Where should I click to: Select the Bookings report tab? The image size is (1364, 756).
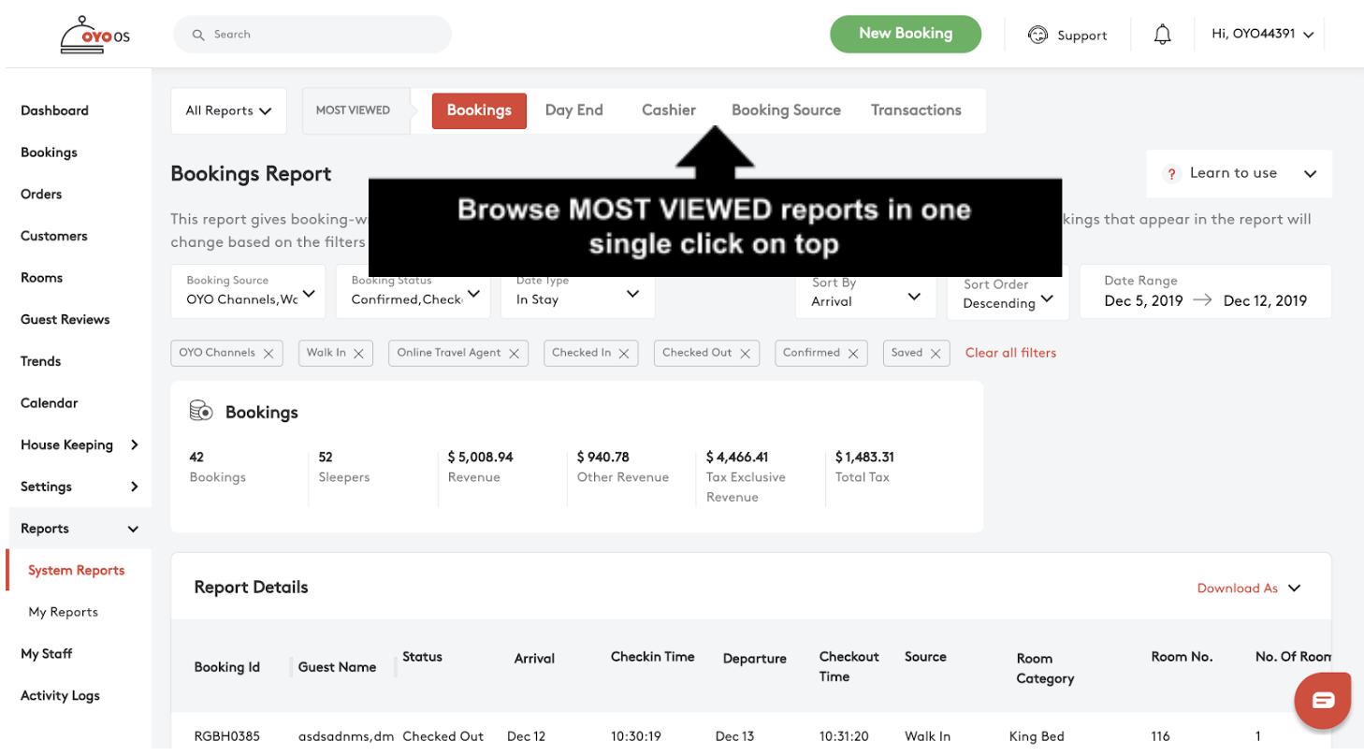point(479,110)
